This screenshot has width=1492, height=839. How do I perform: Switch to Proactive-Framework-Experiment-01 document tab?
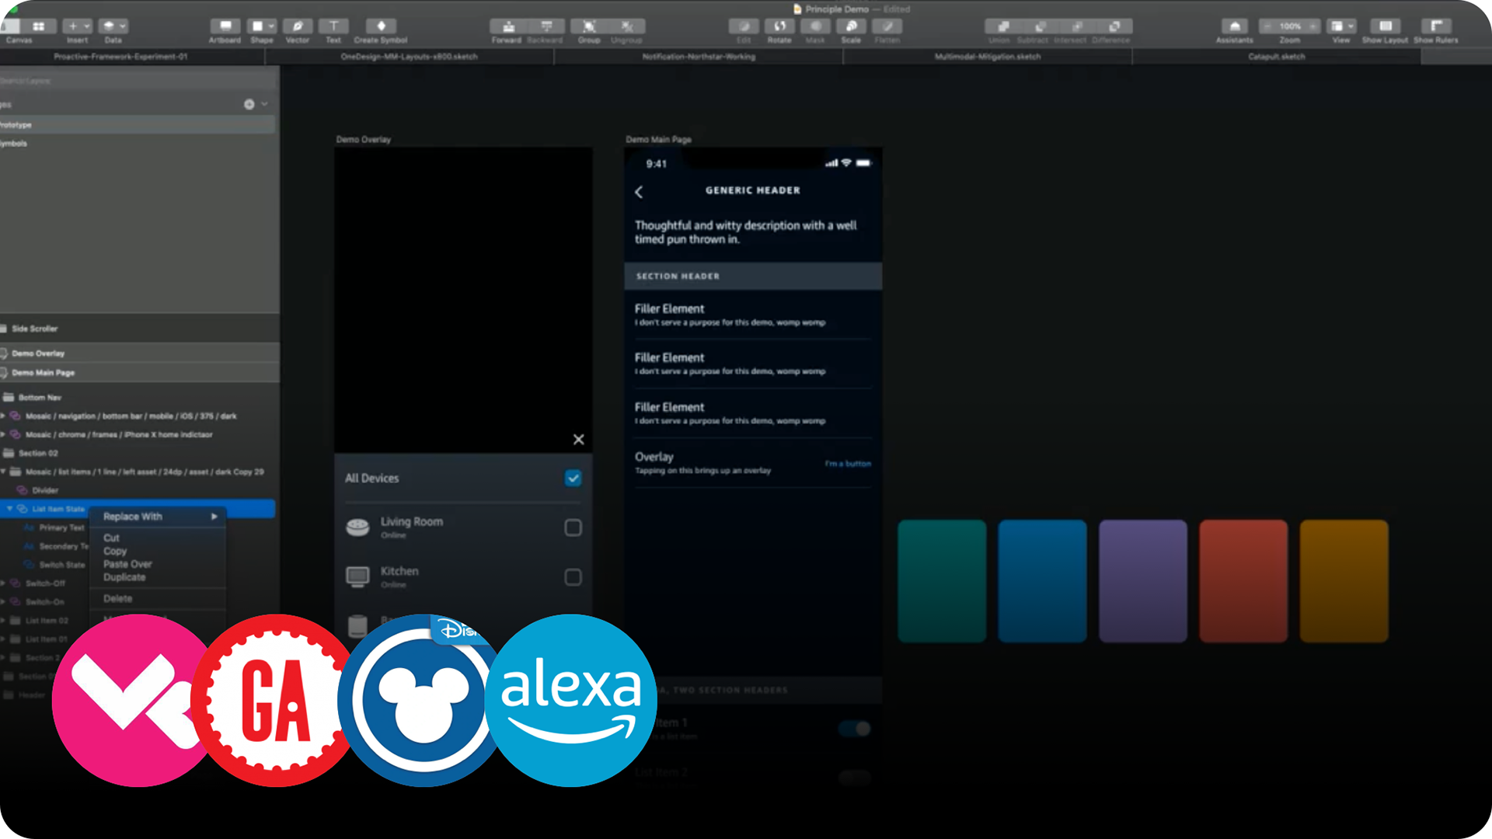point(120,57)
